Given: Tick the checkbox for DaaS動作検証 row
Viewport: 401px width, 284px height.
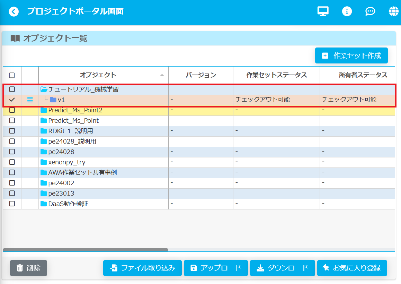Looking at the screenshot, I should [12, 204].
